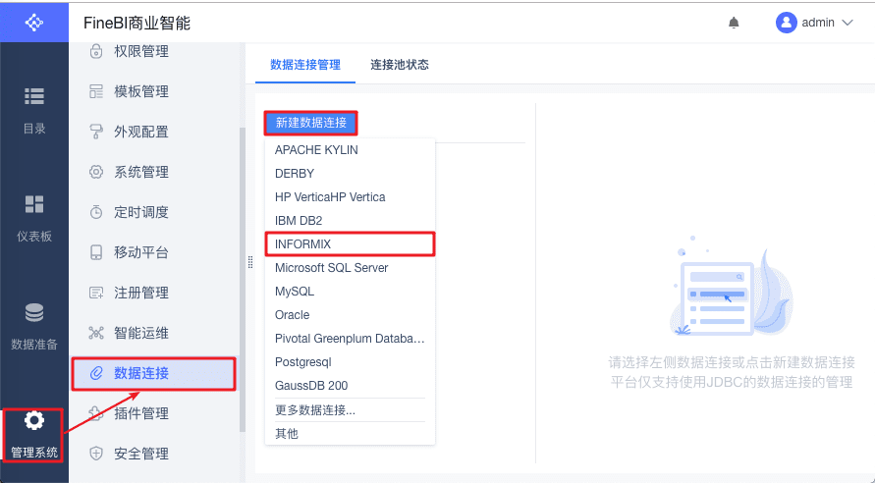This screenshot has width=875, height=483.
Task: Click the notification bell icon
Action: coord(734,23)
